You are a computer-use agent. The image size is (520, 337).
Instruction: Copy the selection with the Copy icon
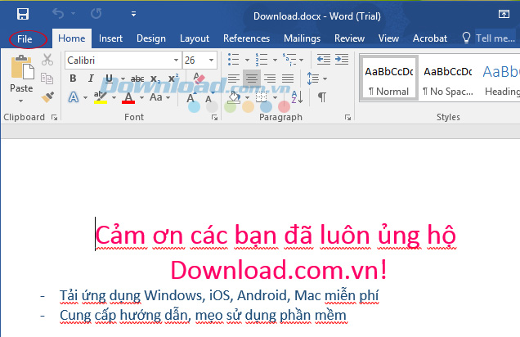point(47,79)
